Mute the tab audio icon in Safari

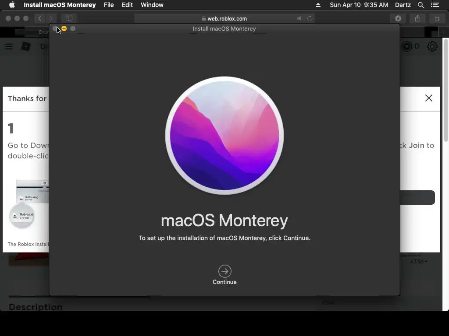point(299,18)
